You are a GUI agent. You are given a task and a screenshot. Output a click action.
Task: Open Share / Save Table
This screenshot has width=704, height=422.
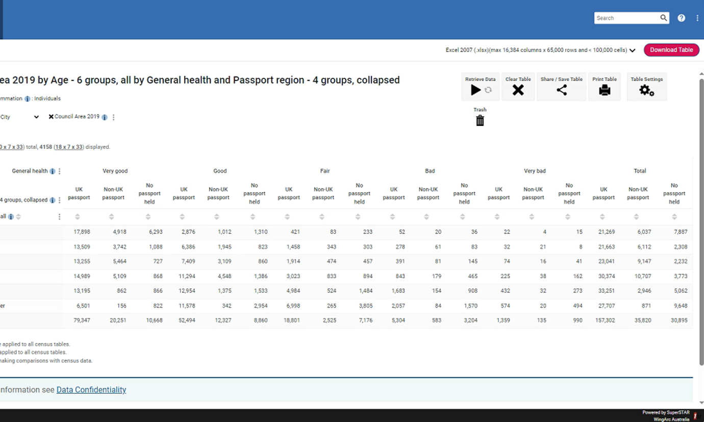pyautogui.click(x=561, y=90)
